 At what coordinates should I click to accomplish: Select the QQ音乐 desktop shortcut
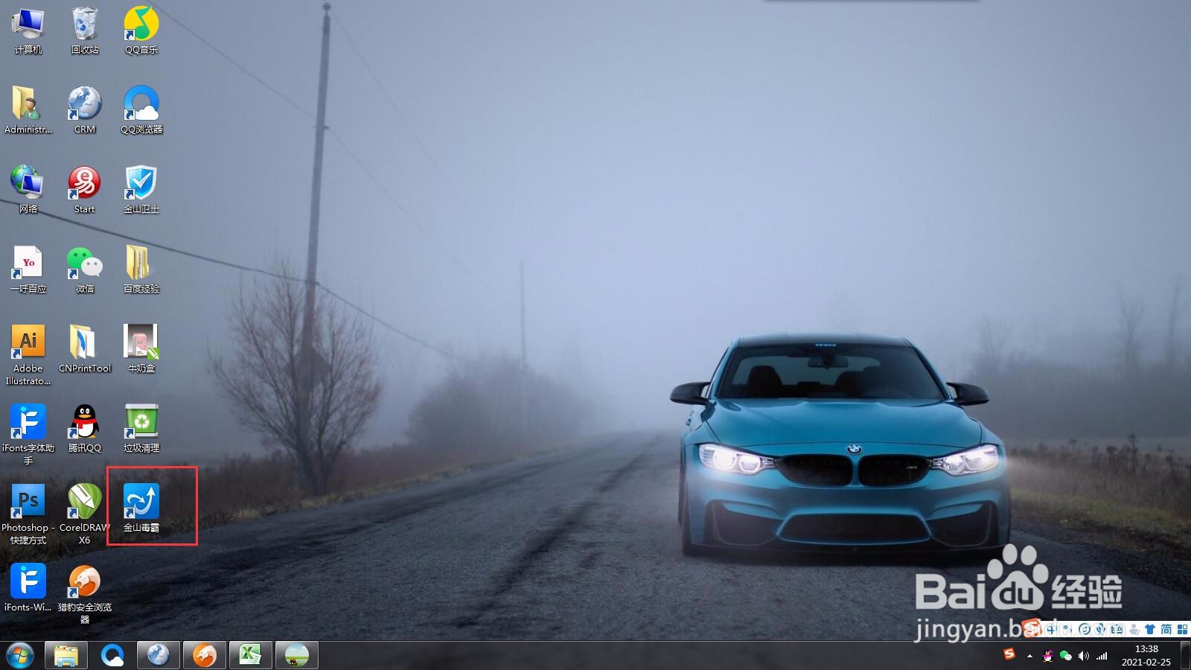(141, 31)
